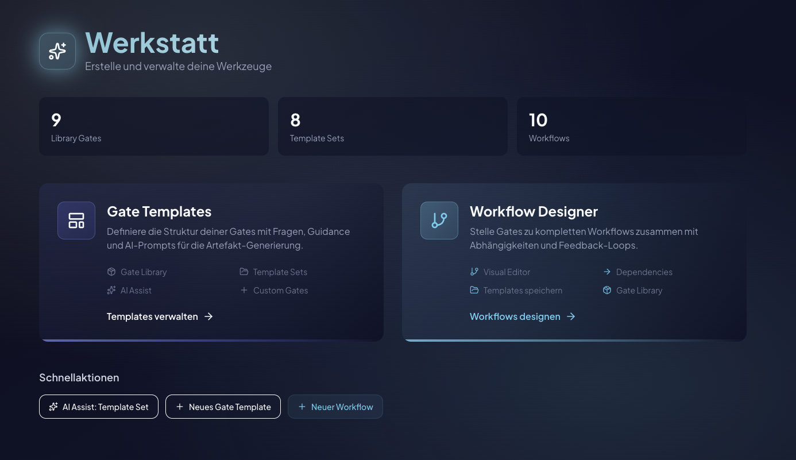Click the Dependencies feature label
The height and width of the screenshot is (460, 796).
pyautogui.click(x=644, y=272)
